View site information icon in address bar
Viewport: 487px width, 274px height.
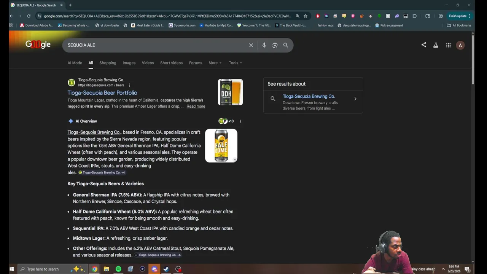[x=39, y=16]
